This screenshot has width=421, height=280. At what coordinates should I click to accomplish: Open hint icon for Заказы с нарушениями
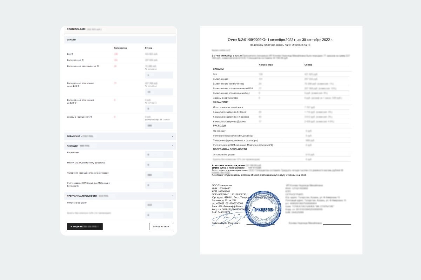91,117
